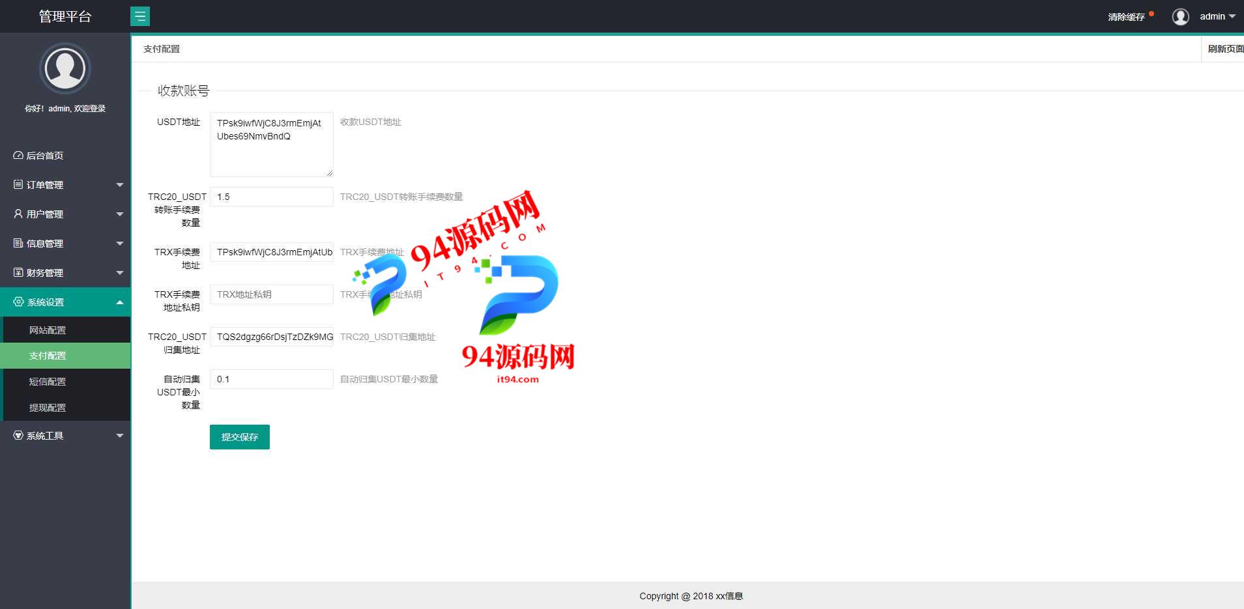Open the admin dropdown arrow
The width and height of the screenshot is (1244, 609).
[x=1232, y=17]
